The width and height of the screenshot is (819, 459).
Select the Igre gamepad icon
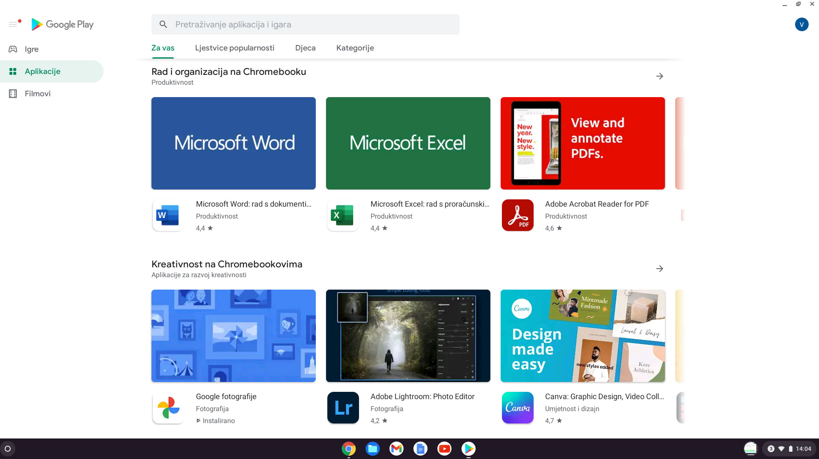coord(13,49)
